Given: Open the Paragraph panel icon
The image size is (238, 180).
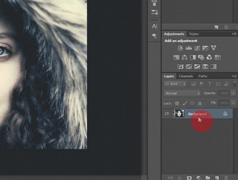Looking at the screenshot, I should 154,36.
